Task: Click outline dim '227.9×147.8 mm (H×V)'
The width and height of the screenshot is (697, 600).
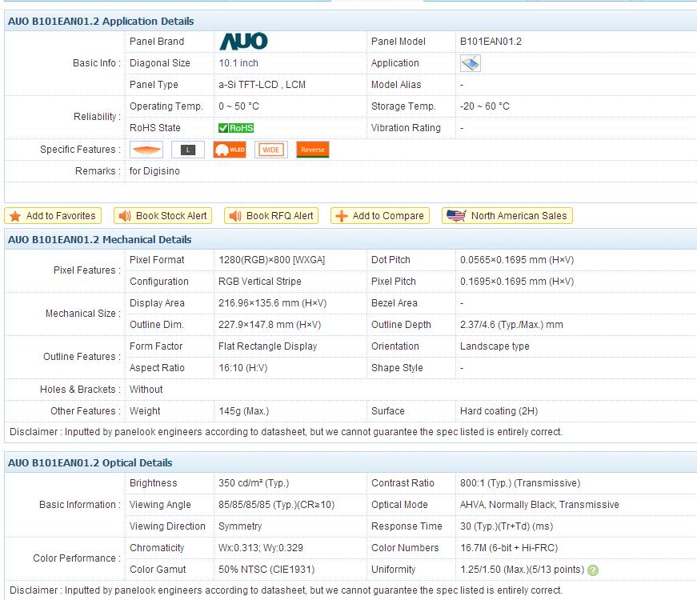Action: (x=270, y=325)
